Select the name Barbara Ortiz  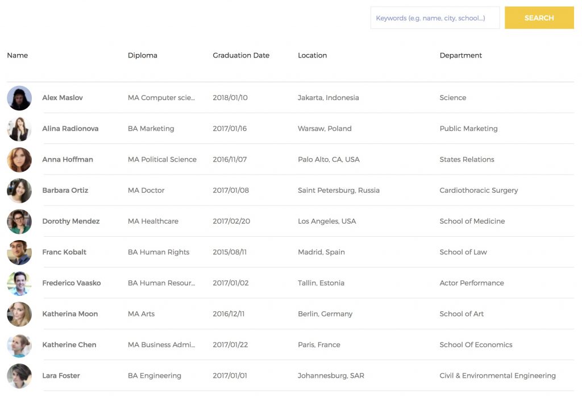[65, 190]
